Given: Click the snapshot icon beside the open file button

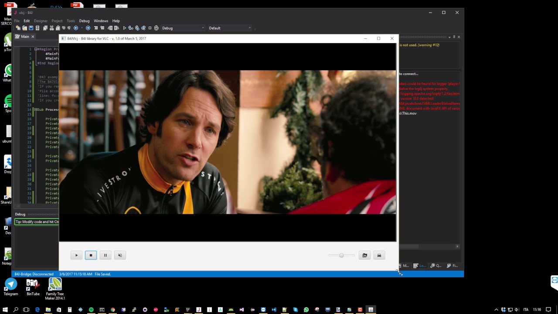Looking at the screenshot, I should 379,255.
